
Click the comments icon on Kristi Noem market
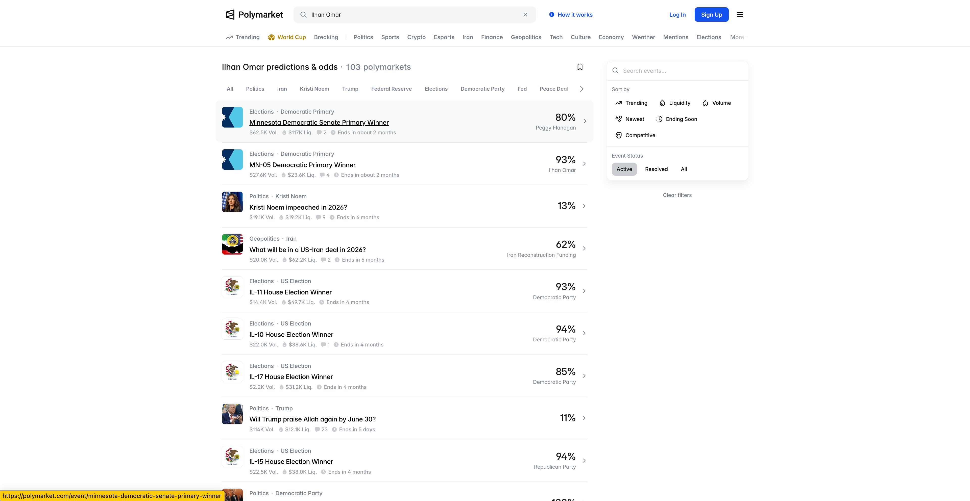click(318, 218)
